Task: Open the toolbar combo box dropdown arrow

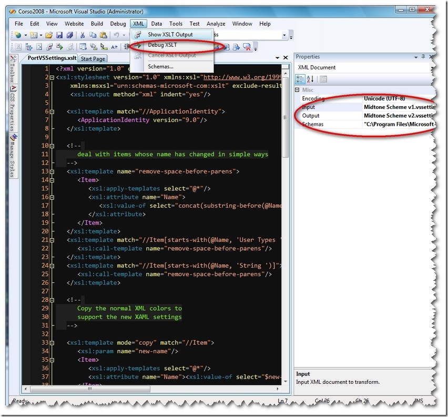Action: point(284,35)
